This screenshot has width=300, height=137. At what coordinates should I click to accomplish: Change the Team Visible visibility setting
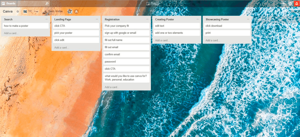pos(53,12)
